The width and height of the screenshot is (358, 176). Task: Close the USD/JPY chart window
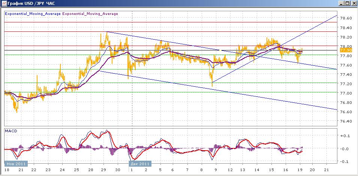point(354,3)
